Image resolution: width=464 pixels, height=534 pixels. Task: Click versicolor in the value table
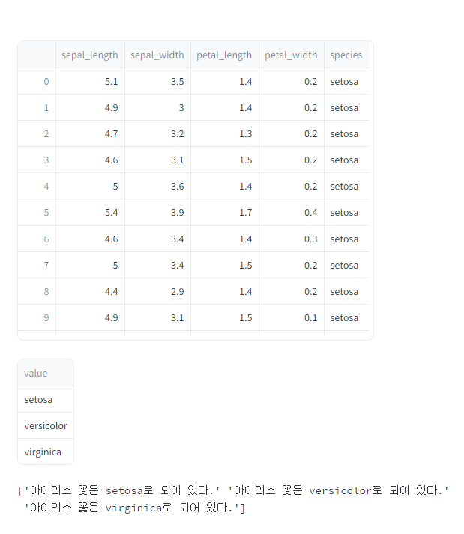46,425
